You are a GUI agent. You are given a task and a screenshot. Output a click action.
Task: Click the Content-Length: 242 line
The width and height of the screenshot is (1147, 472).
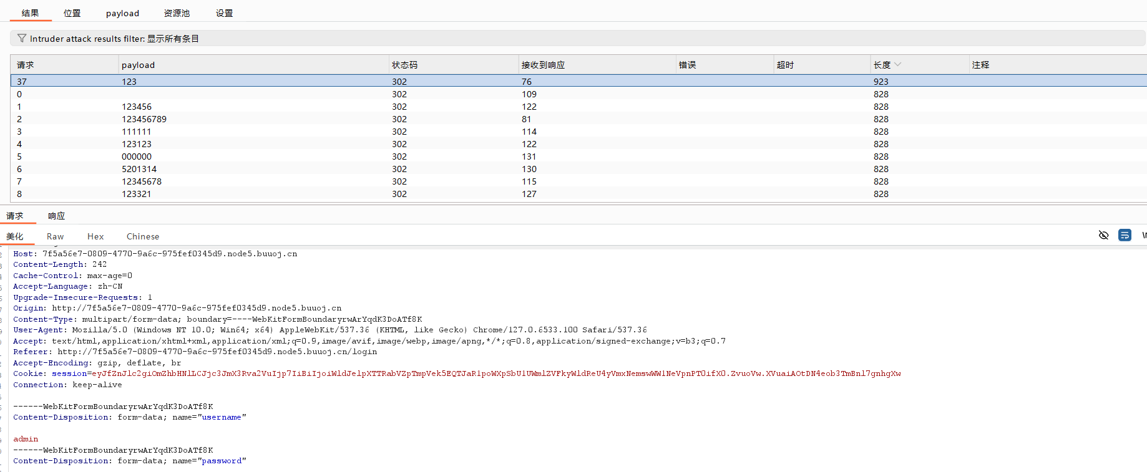tap(60, 264)
